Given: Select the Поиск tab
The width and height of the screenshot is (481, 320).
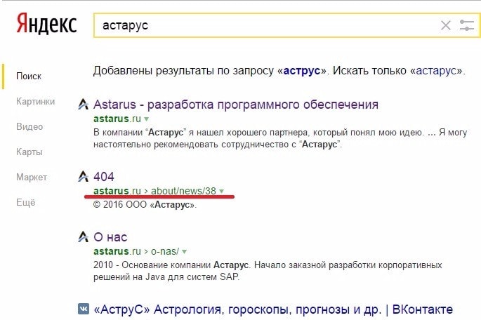Looking at the screenshot, I should [x=29, y=76].
